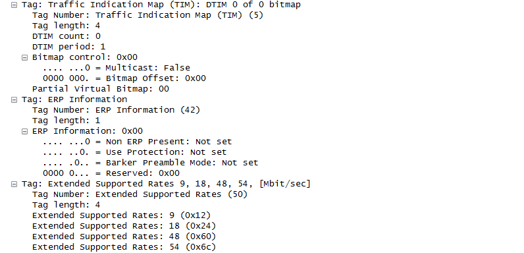The image size is (524, 253).
Task: Collapse the ERP Information 0x00 field
Action: click(x=24, y=131)
